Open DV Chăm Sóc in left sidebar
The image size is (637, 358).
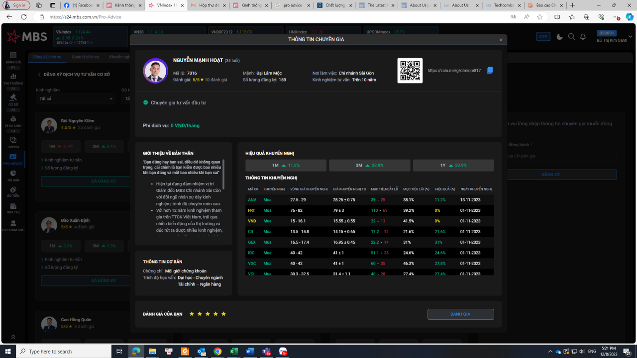point(13,225)
